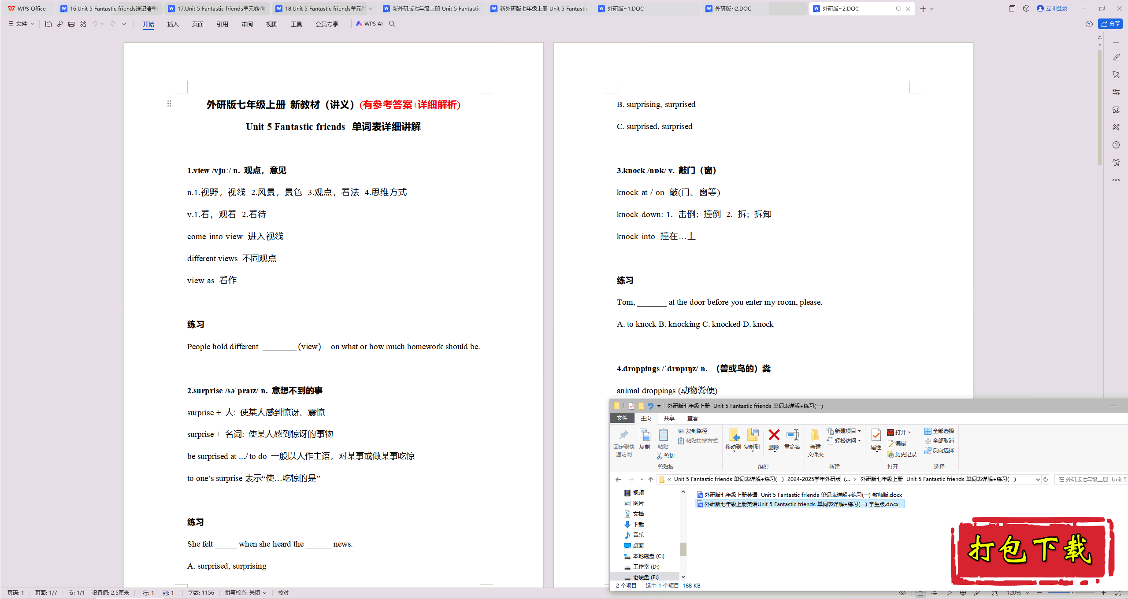Open the 会员专享 ribbon tab
The image size is (1128, 599).
(x=327, y=24)
